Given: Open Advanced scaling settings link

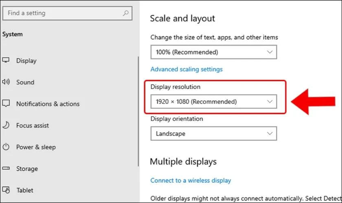Looking at the screenshot, I should click(186, 69).
